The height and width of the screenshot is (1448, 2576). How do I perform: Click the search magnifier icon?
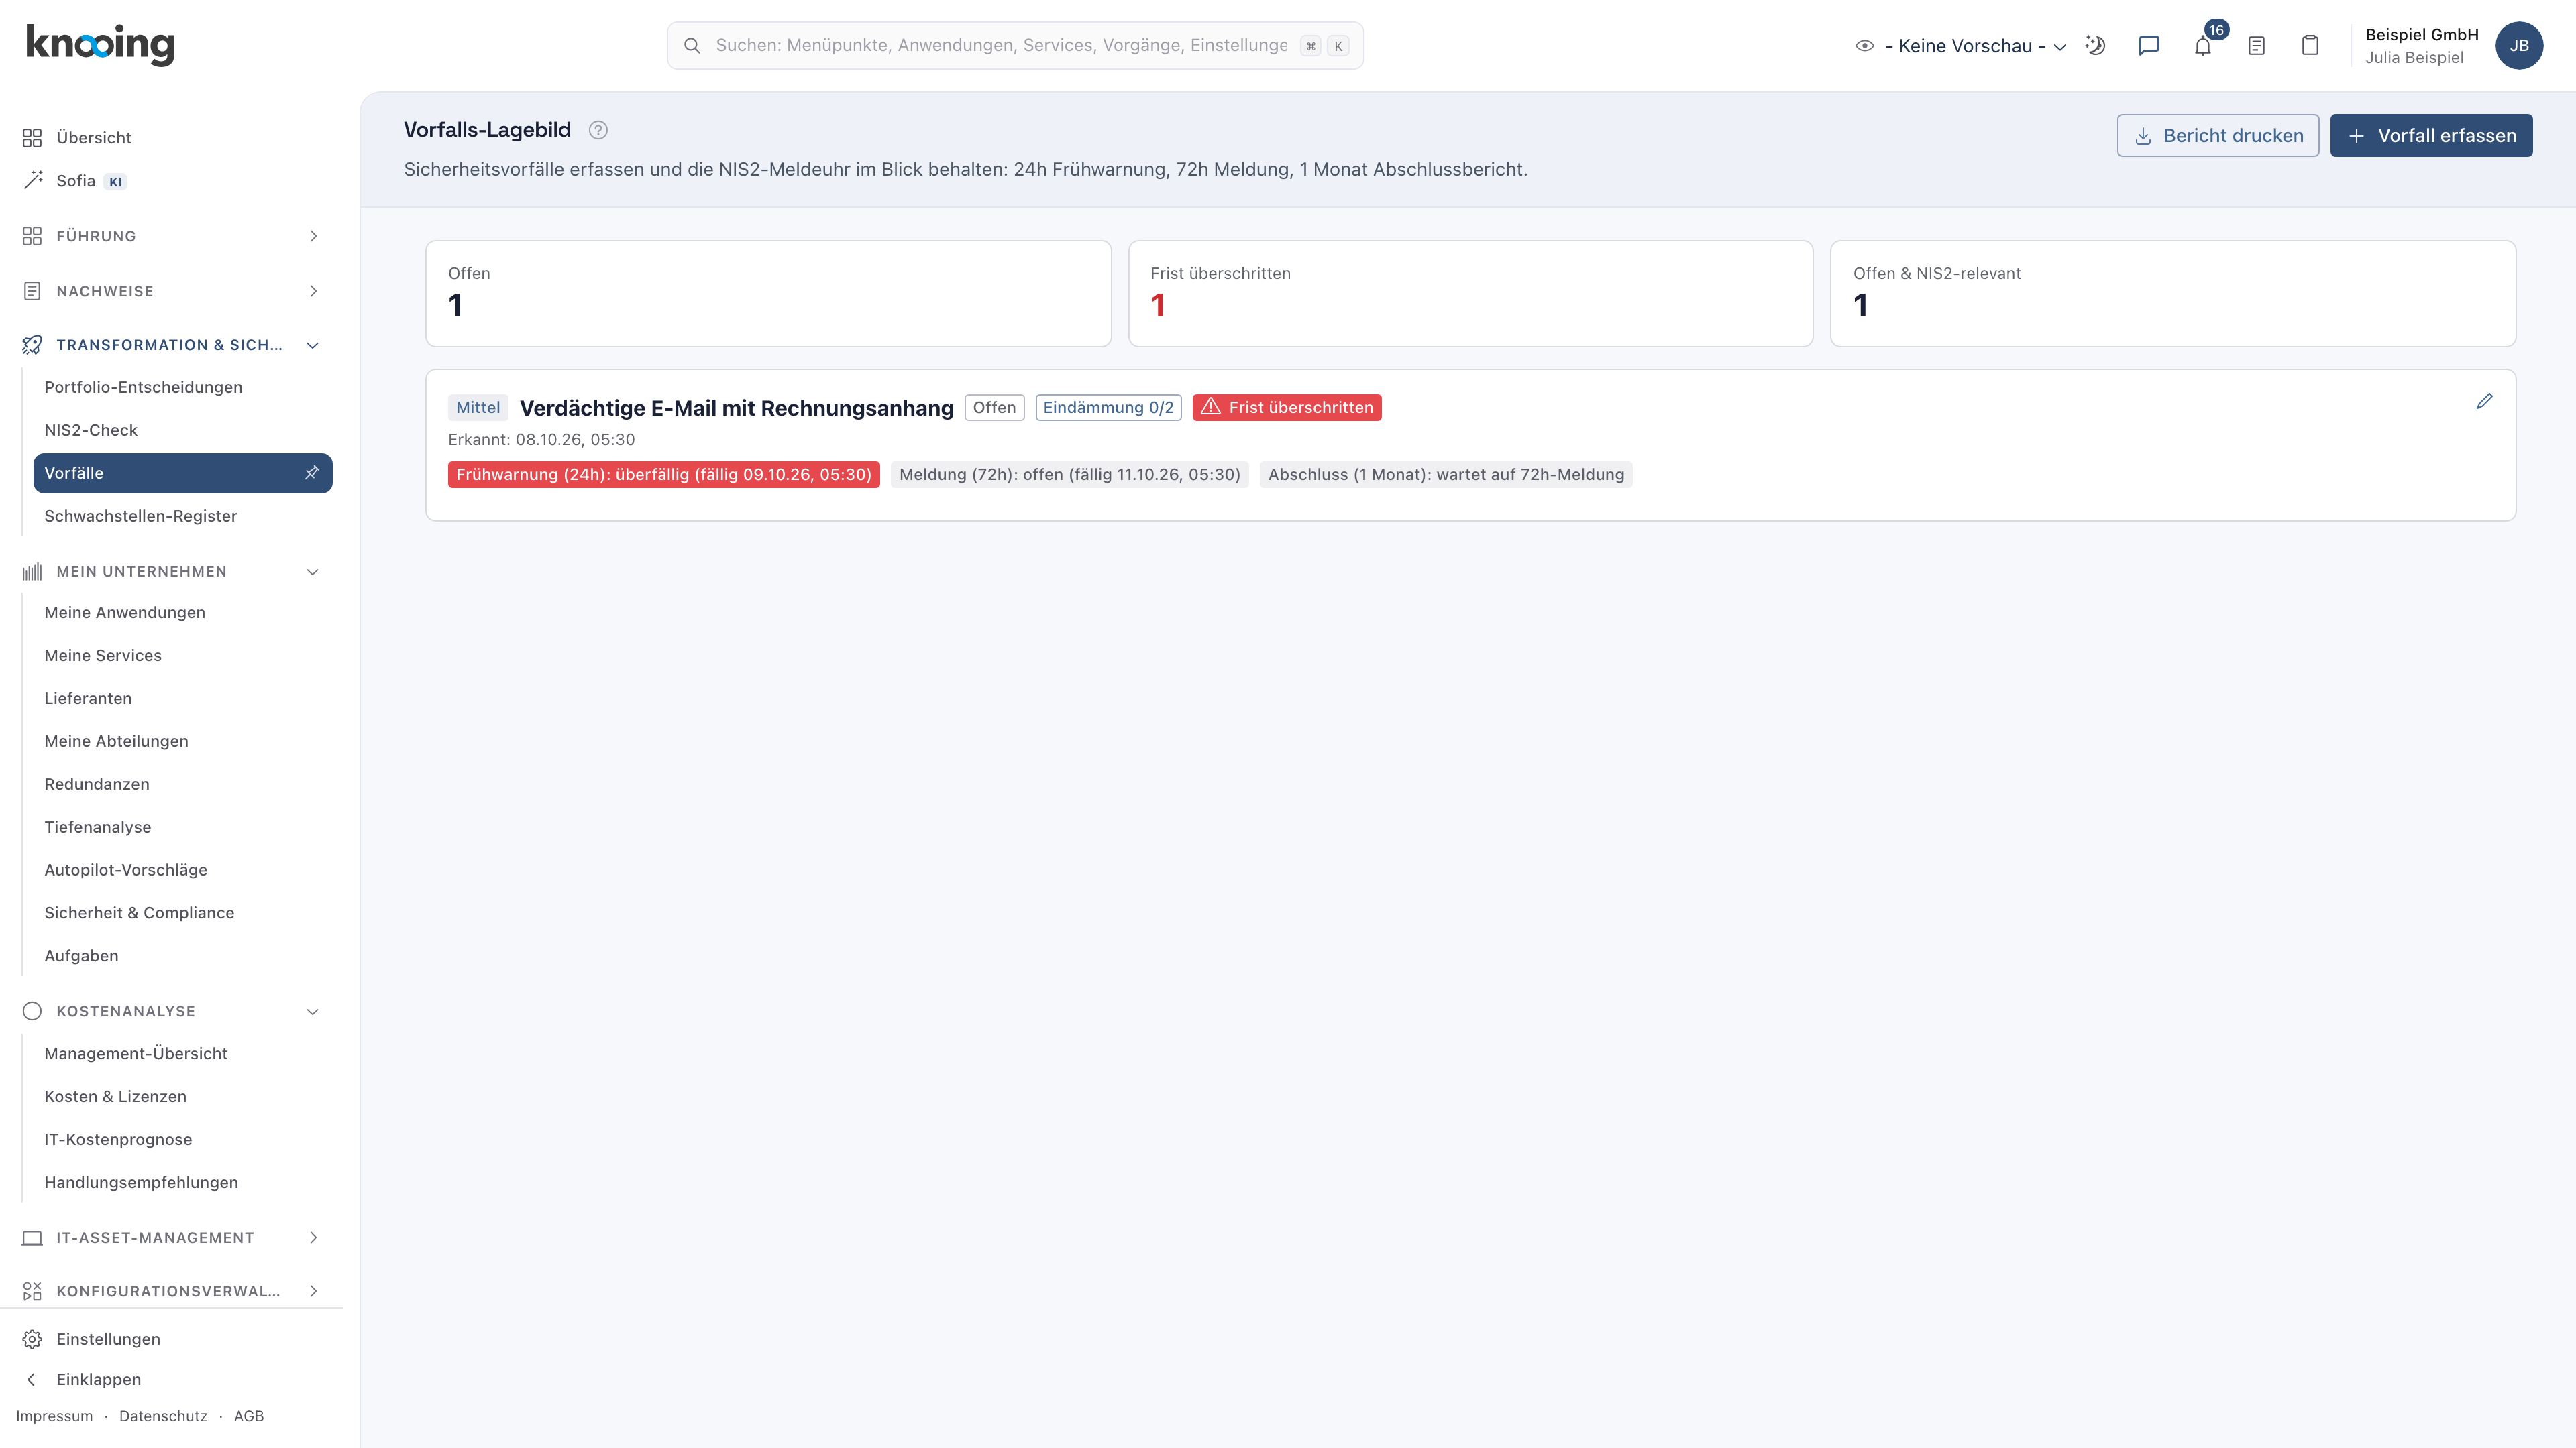692,45
